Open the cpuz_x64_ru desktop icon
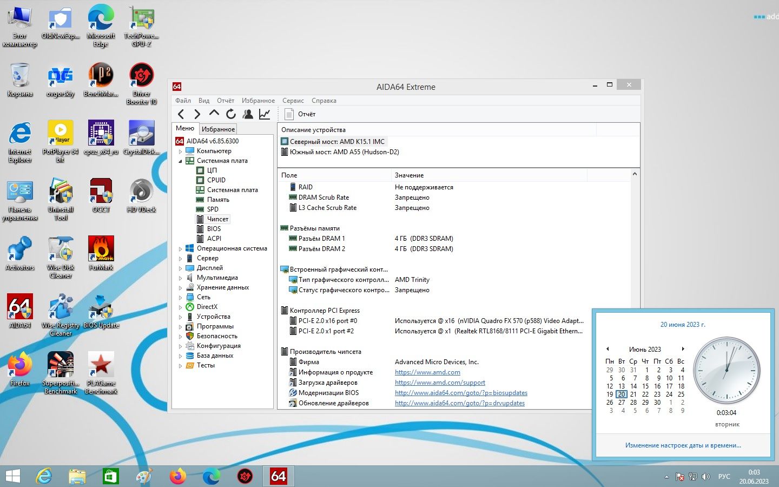The image size is (779, 487). tap(101, 137)
